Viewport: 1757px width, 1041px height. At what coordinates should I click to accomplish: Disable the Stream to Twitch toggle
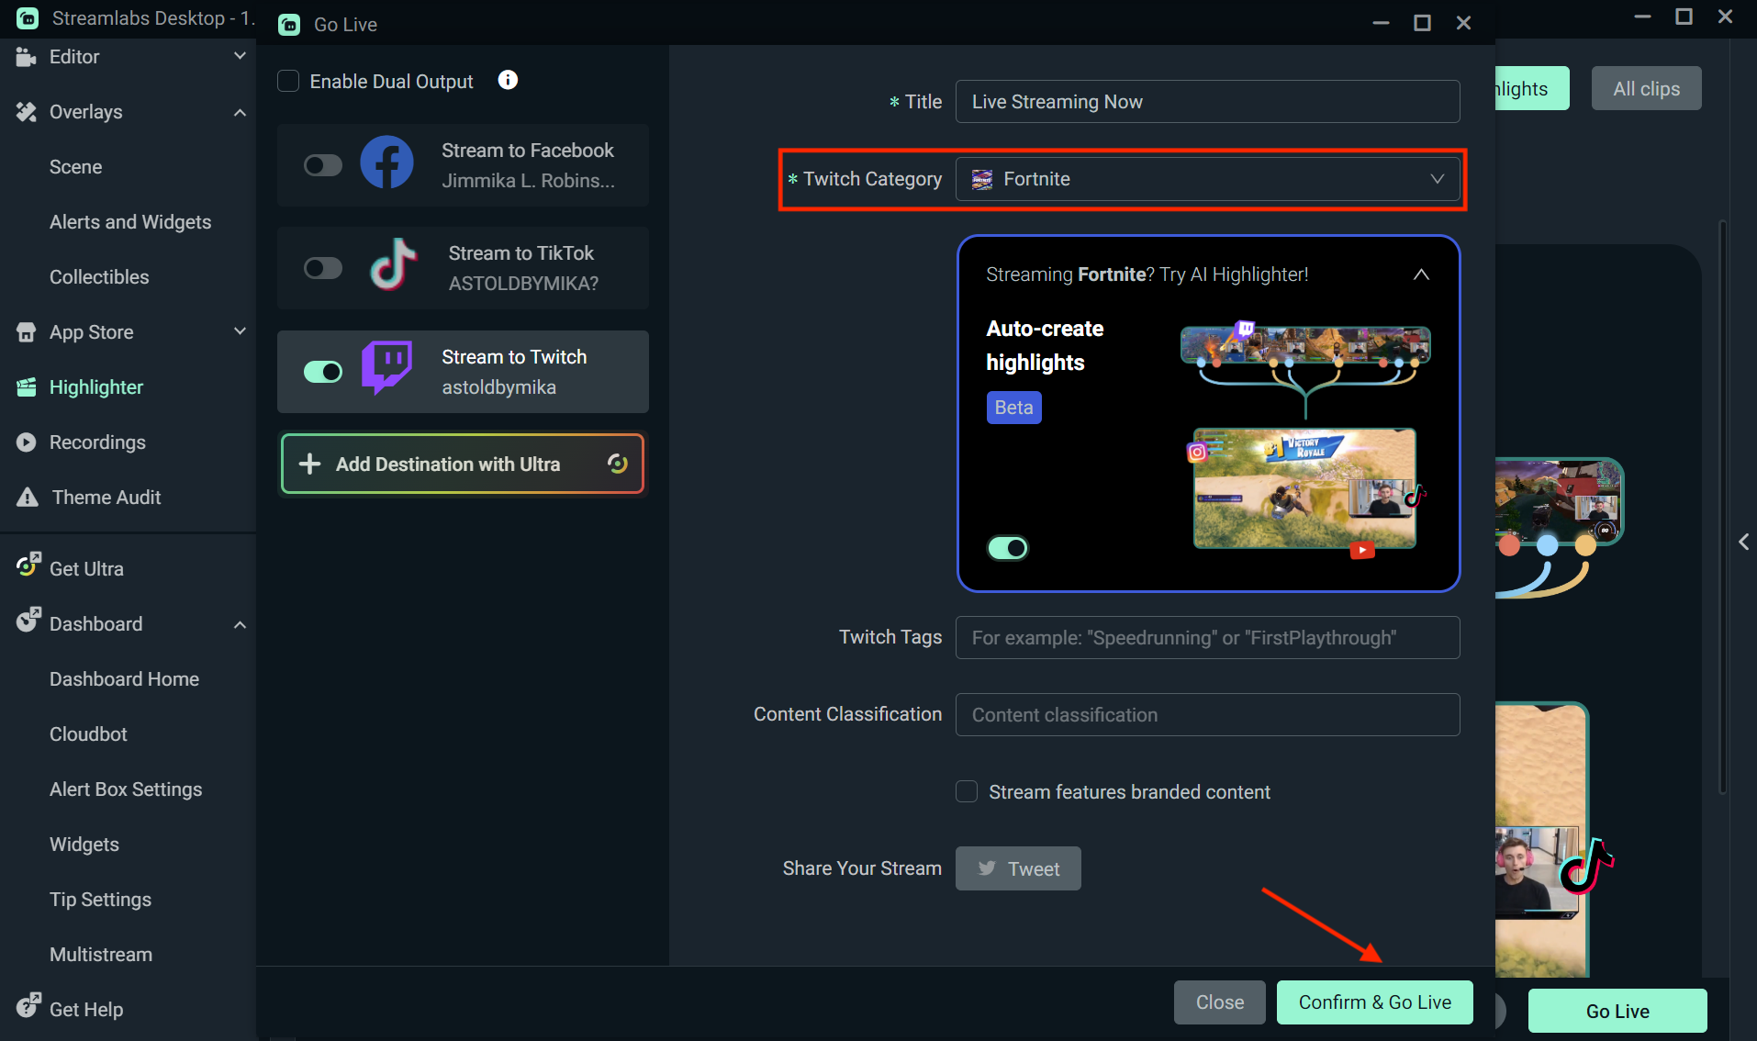coord(322,372)
